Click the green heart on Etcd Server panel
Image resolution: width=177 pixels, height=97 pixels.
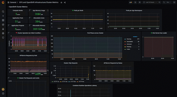[151, 33]
